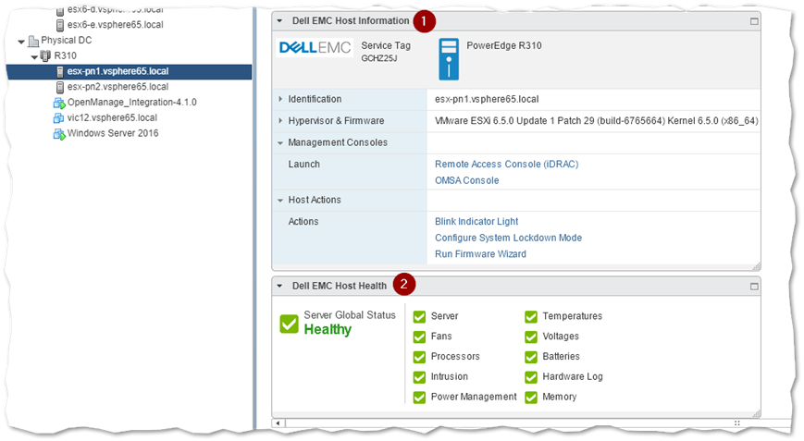
Task: Collapse the Management Consoles section
Action: (x=280, y=143)
